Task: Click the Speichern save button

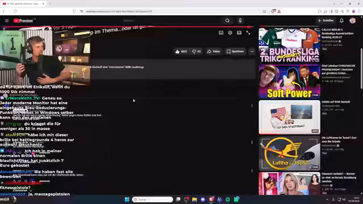Action: (x=235, y=52)
